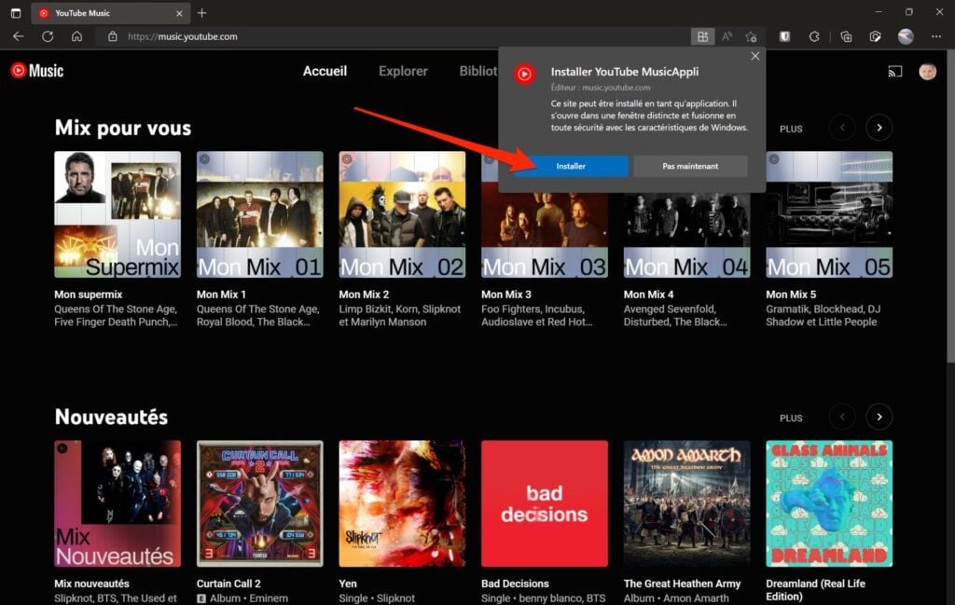Click the page vertical scrollbar
The height and width of the screenshot is (605, 955).
tap(950, 207)
